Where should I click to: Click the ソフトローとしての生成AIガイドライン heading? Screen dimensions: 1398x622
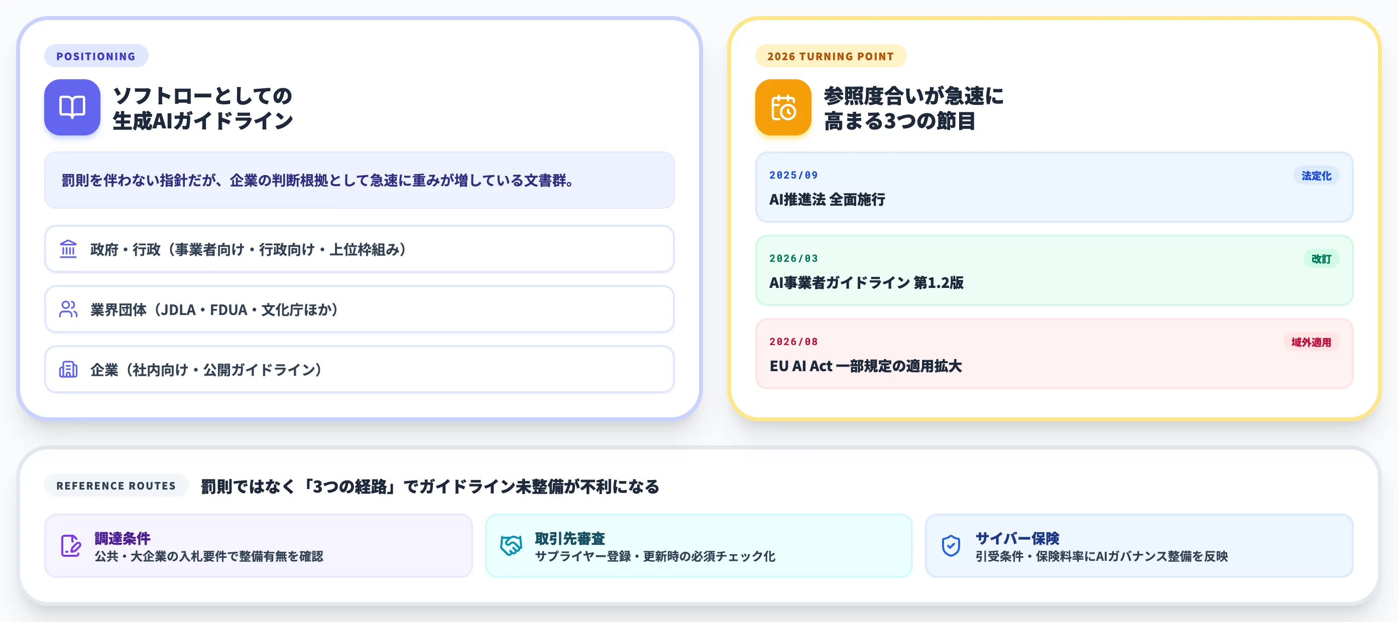[203, 108]
